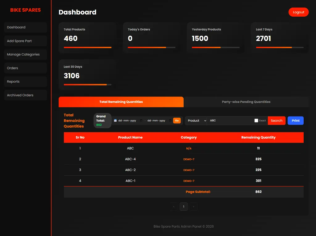Click the footer copyright text
Image resolution: width=316 pixels, height=236 pixels.
[x=184, y=226]
